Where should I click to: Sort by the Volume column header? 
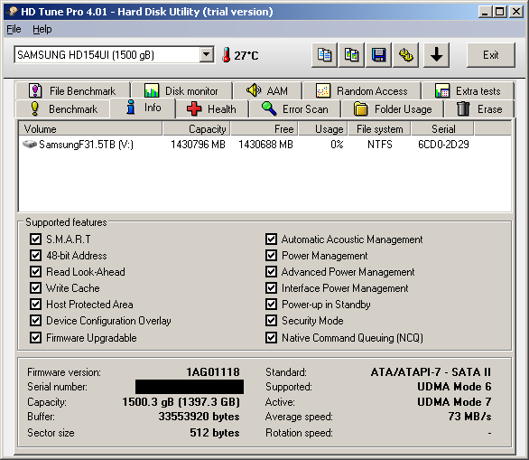click(x=90, y=129)
